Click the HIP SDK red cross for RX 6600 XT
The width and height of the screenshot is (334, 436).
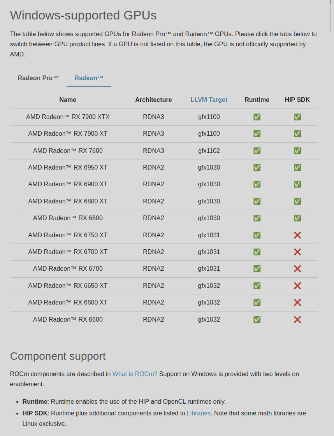tap(297, 302)
